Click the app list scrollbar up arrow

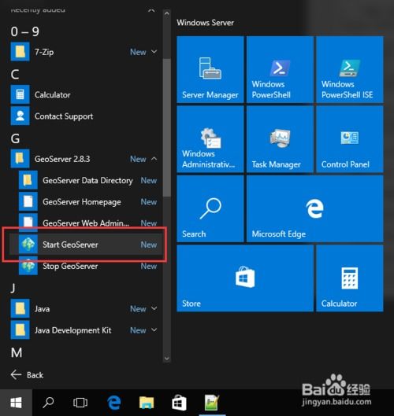(167, 14)
